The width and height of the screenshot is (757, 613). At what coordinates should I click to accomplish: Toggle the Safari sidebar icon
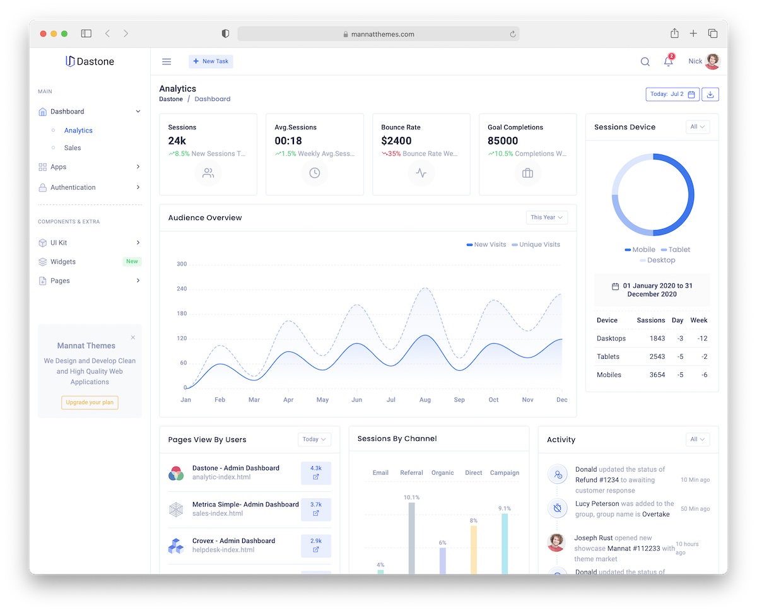(x=86, y=33)
